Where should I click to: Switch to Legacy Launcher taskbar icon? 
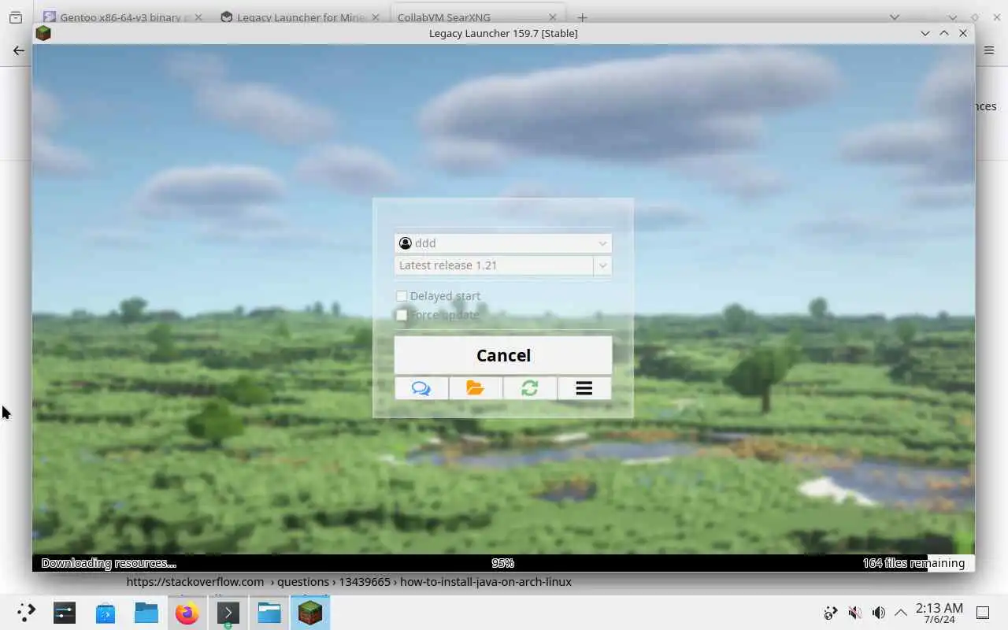(x=310, y=613)
